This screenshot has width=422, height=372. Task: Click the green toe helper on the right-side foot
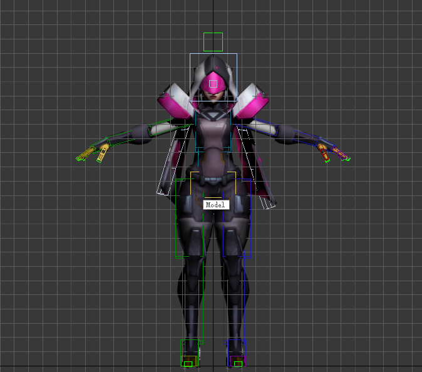pos(237,364)
